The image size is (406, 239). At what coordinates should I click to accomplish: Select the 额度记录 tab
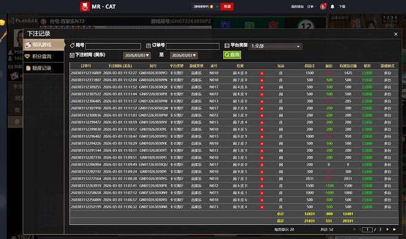(44, 68)
